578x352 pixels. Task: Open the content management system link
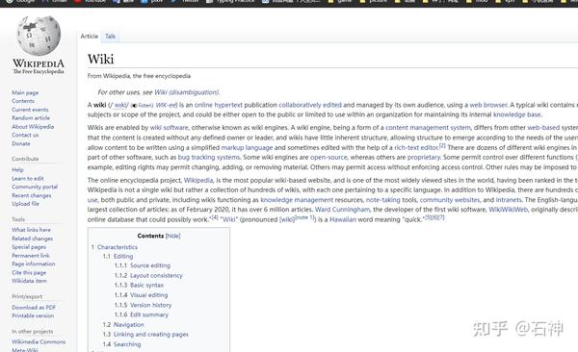[x=428, y=128]
